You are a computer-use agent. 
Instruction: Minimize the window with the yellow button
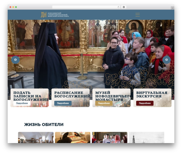(13, 7)
